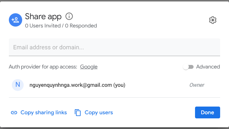This screenshot has height=129, width=229.
Task: Click the Auth provider for app access label
Action: [x=43, y=67]
